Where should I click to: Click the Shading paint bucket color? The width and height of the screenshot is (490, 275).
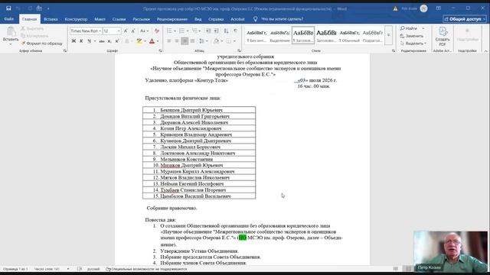(x=216, y=41)
